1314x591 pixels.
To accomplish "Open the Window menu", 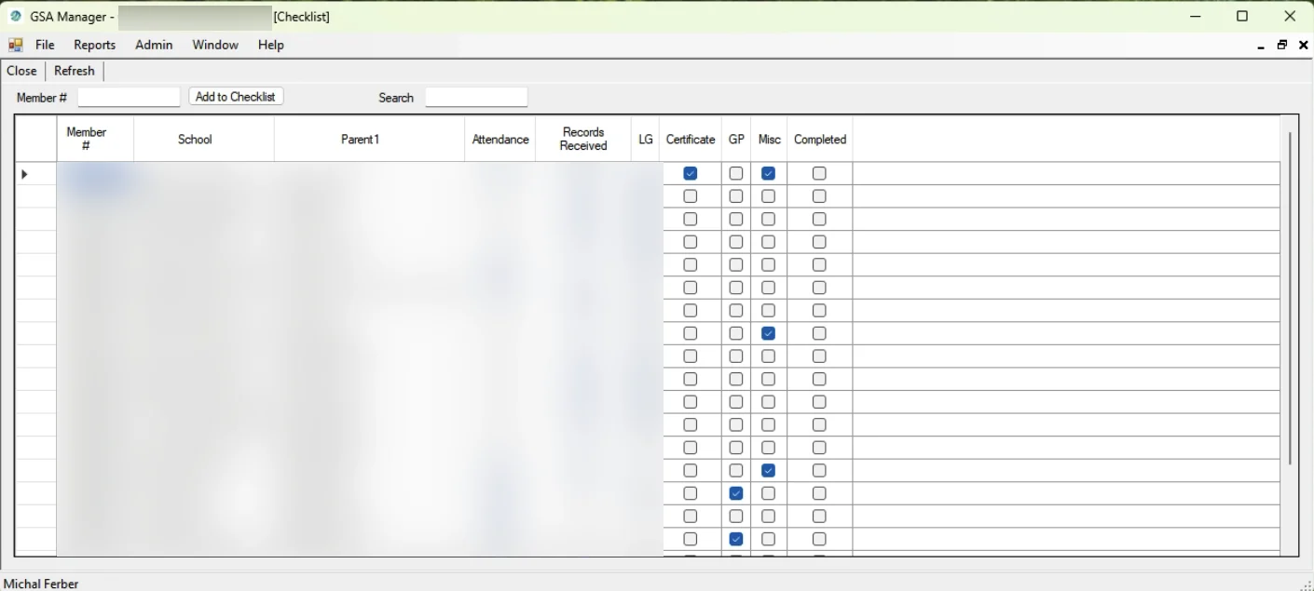I will pos(215,45).
